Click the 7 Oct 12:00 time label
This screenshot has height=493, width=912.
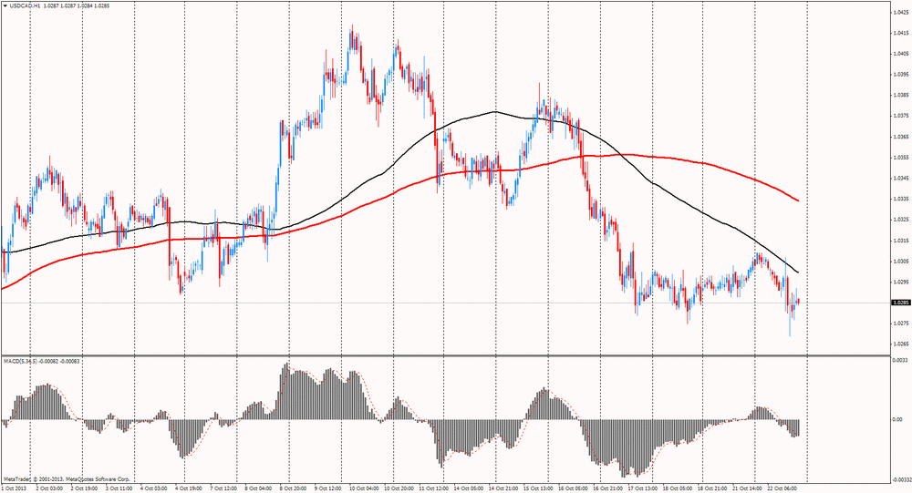tap(223, 488)
